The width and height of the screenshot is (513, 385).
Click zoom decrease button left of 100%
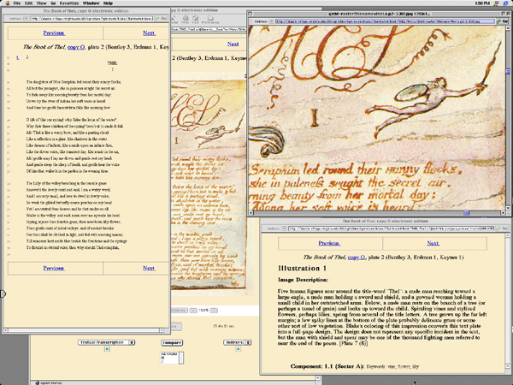[x=193, y=311]
